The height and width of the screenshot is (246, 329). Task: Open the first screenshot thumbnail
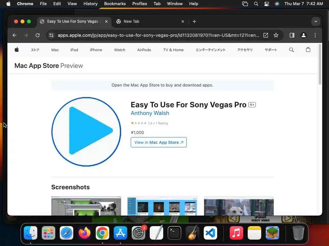click(x=86, y=206)
